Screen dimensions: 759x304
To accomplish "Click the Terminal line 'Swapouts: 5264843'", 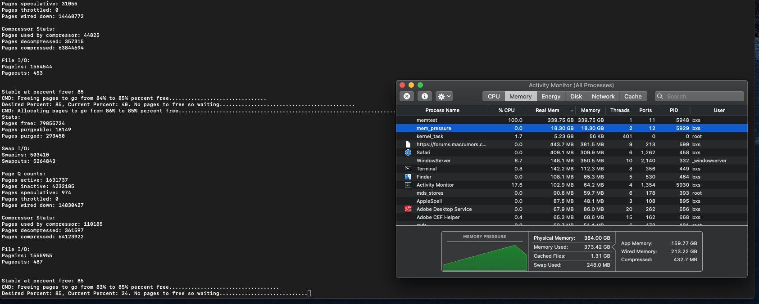I will 29,161.
